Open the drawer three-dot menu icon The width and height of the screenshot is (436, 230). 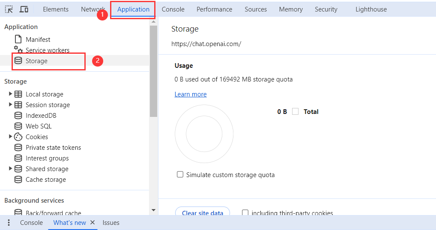pyautogui.click(x=9, y=223)
